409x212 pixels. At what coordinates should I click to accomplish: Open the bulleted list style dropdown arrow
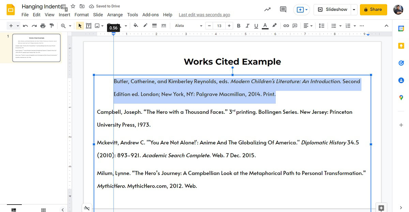pos(340,26)
